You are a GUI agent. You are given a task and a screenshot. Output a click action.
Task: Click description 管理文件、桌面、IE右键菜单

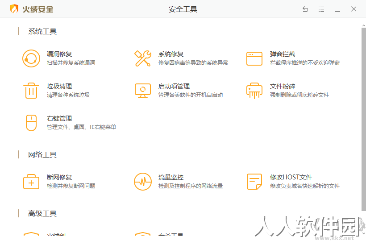(82, 127)
